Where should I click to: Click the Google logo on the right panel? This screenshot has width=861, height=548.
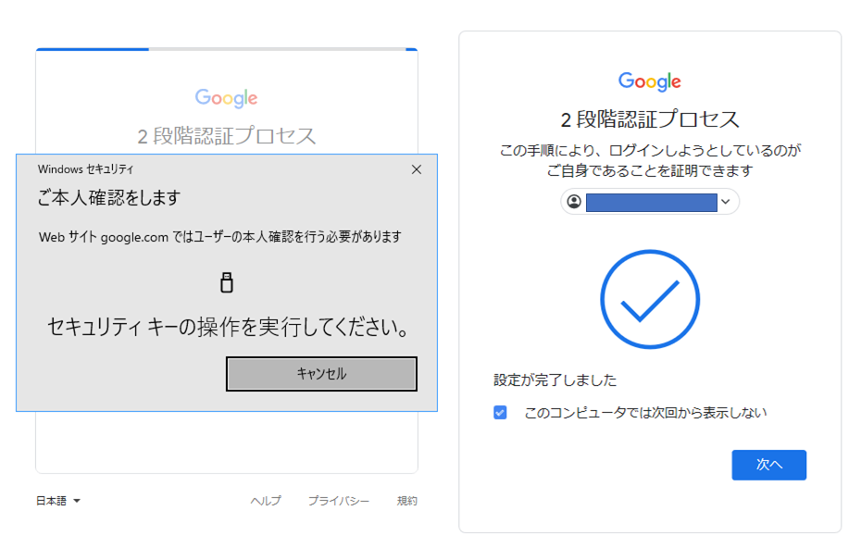point(650,81)
